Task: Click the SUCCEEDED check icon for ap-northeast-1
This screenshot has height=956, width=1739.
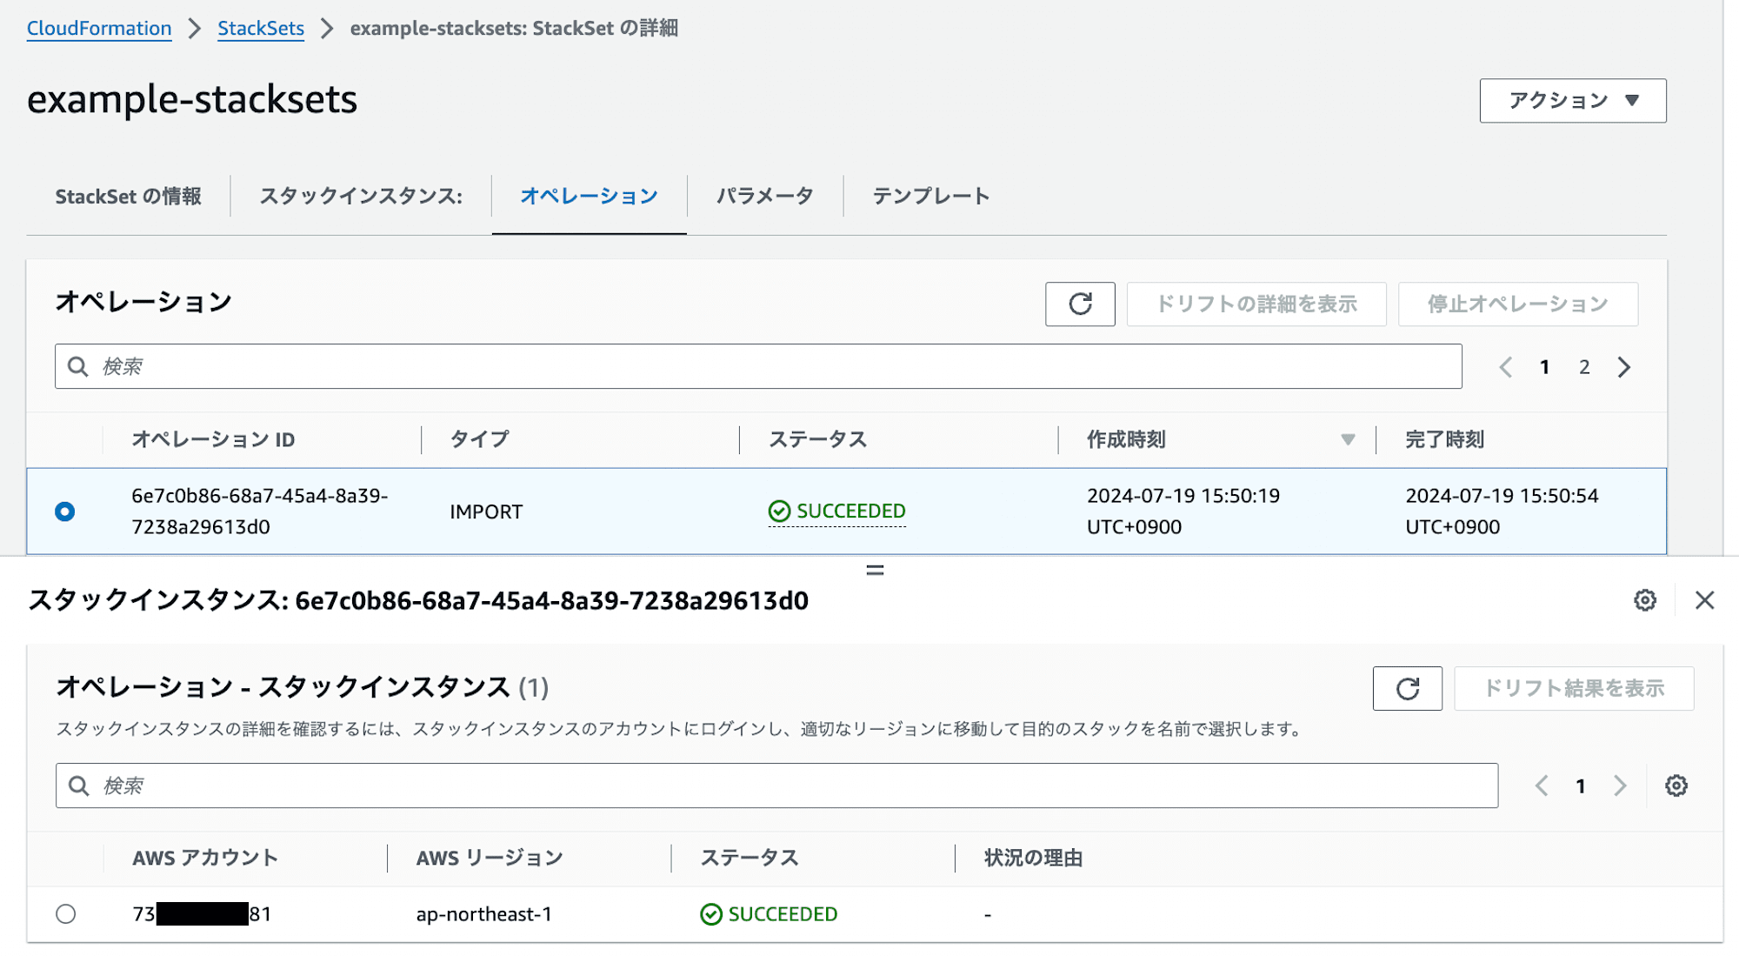Action: coord(711,914)
